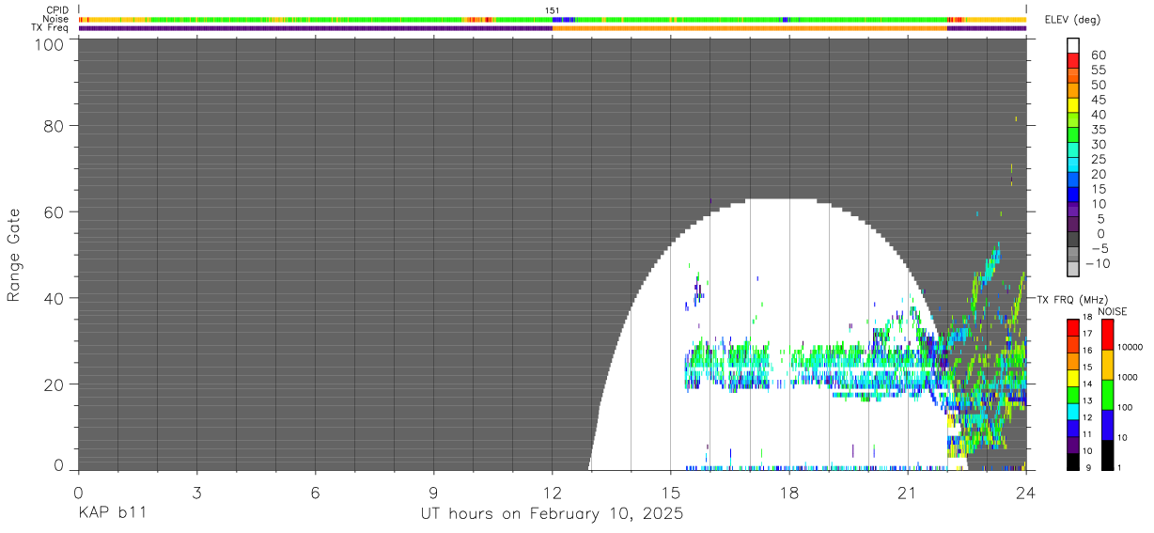1154x533 pixels.
Task: Click the Range Gate axis title
Action: tap(14, 254)
